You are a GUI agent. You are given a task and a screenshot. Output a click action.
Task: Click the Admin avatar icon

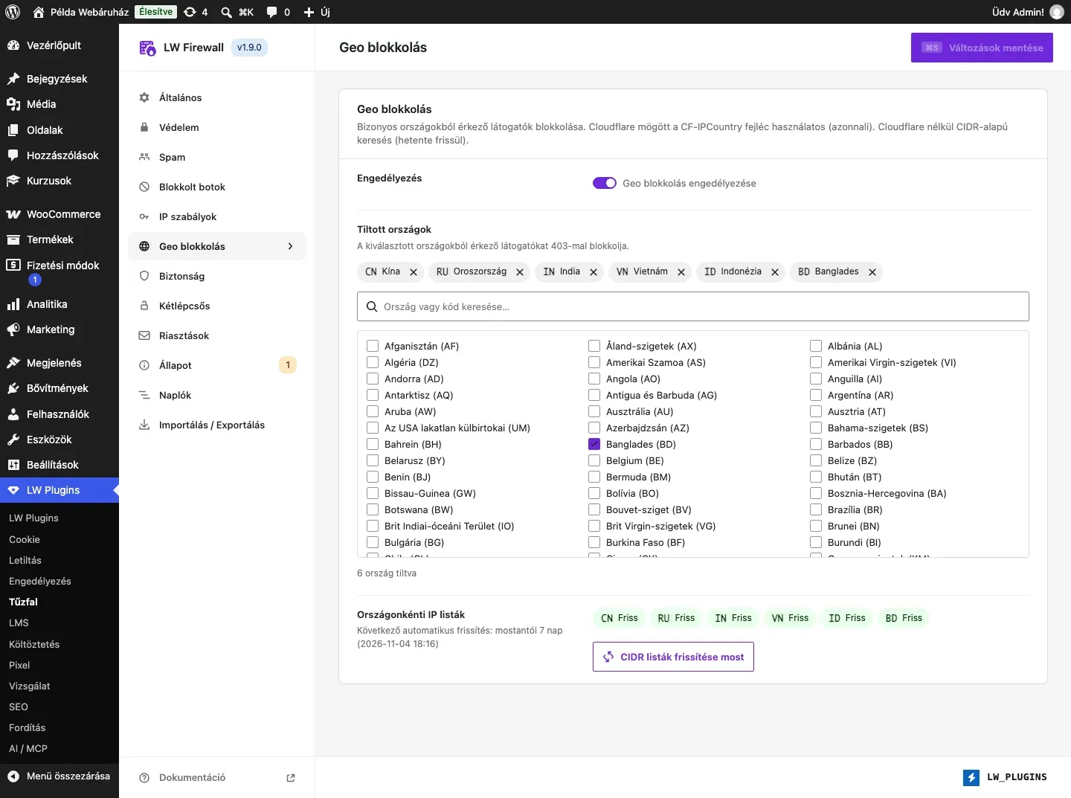1056,12
